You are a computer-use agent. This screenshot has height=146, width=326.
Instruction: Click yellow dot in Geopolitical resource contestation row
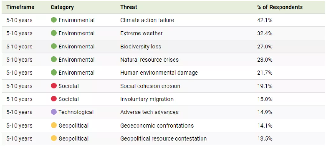[x=54, y=138]
